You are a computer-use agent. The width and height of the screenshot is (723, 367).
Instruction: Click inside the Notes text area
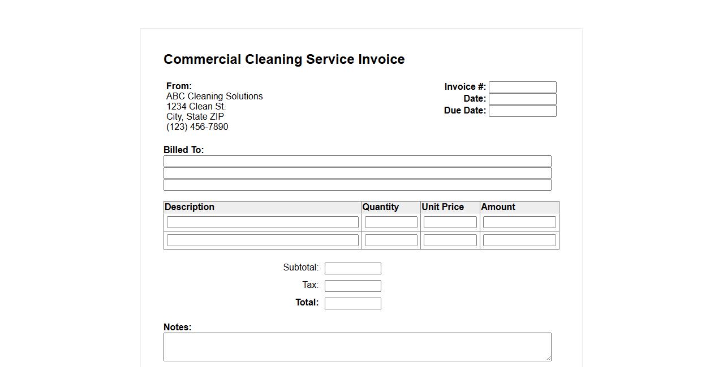tap(357, 347)
